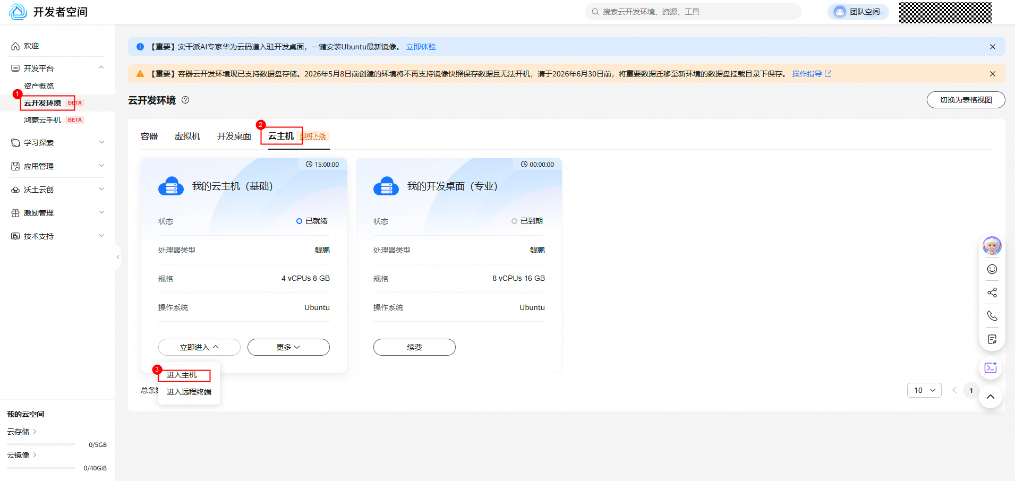Choose 进入主机 from the dropdown menu
This screenshot has width=1015, height=481.
182,375
